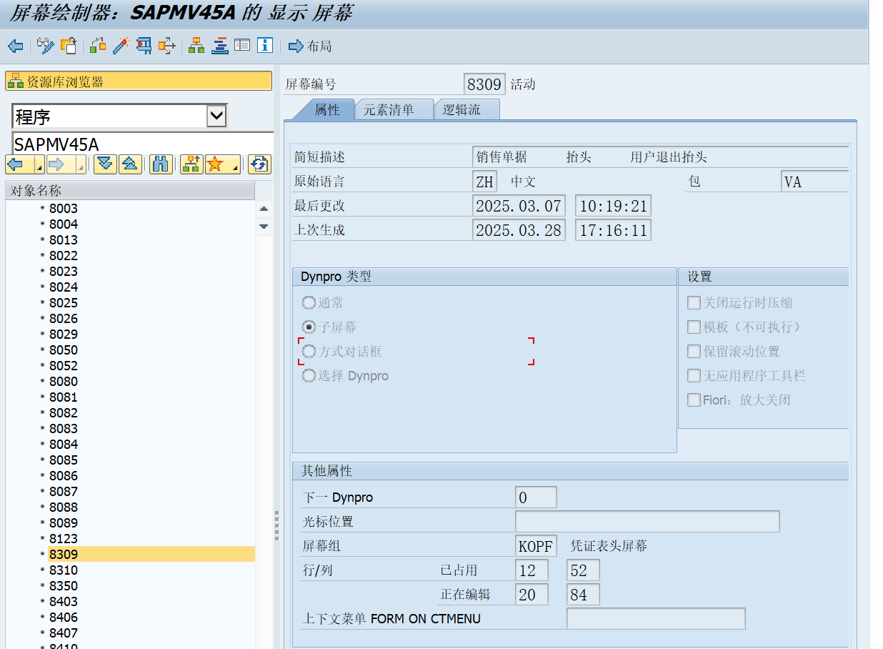The image size is (883, 649).
Task: Click the hierarchy structure icon on the toolbar
Action: coord(195,46)
